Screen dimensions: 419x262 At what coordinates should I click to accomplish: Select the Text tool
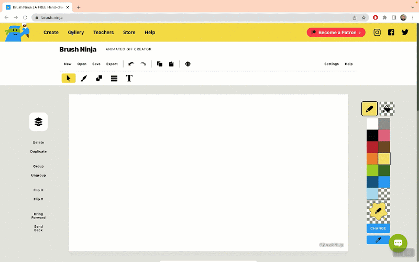[x=129, y=78]
